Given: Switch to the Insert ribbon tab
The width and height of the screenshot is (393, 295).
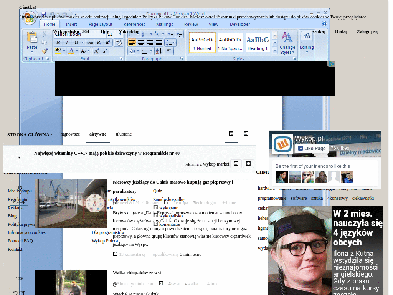Looking at the screenshot, I should [x=71, y=24].
